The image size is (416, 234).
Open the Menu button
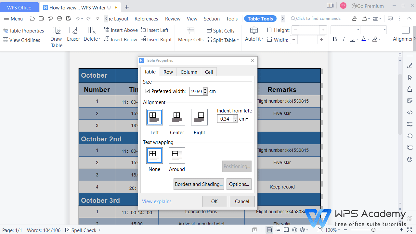pos(14,19)
